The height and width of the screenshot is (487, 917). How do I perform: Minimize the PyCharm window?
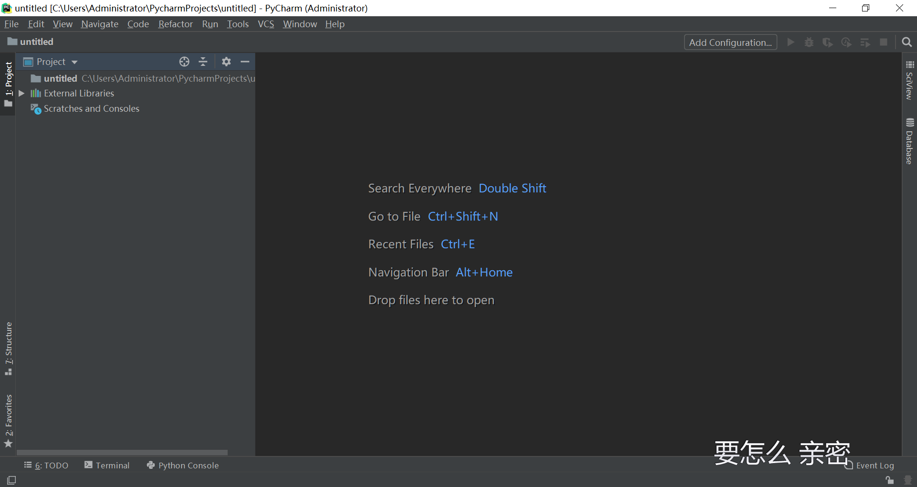coord(832,8)
